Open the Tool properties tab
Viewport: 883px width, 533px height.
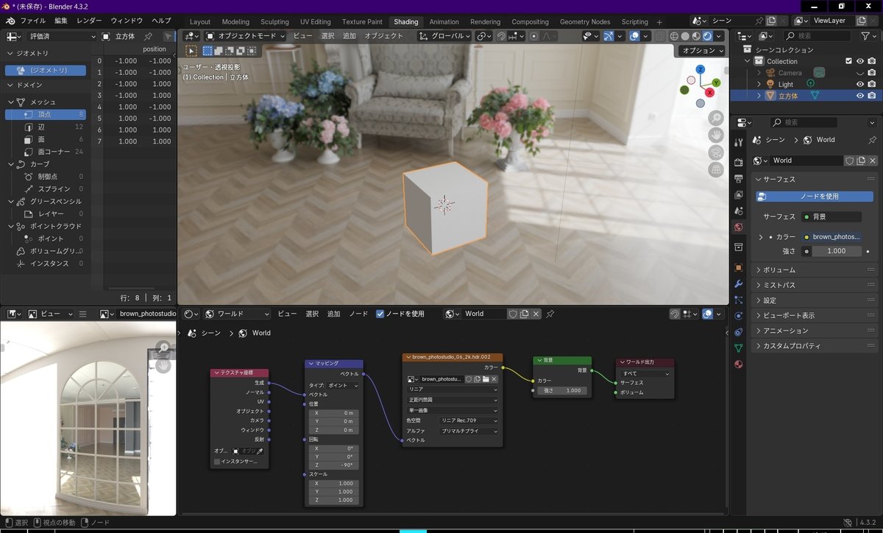click(739, 141)
